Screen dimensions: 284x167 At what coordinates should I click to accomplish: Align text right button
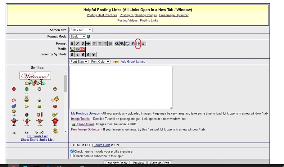pos(105,44)
